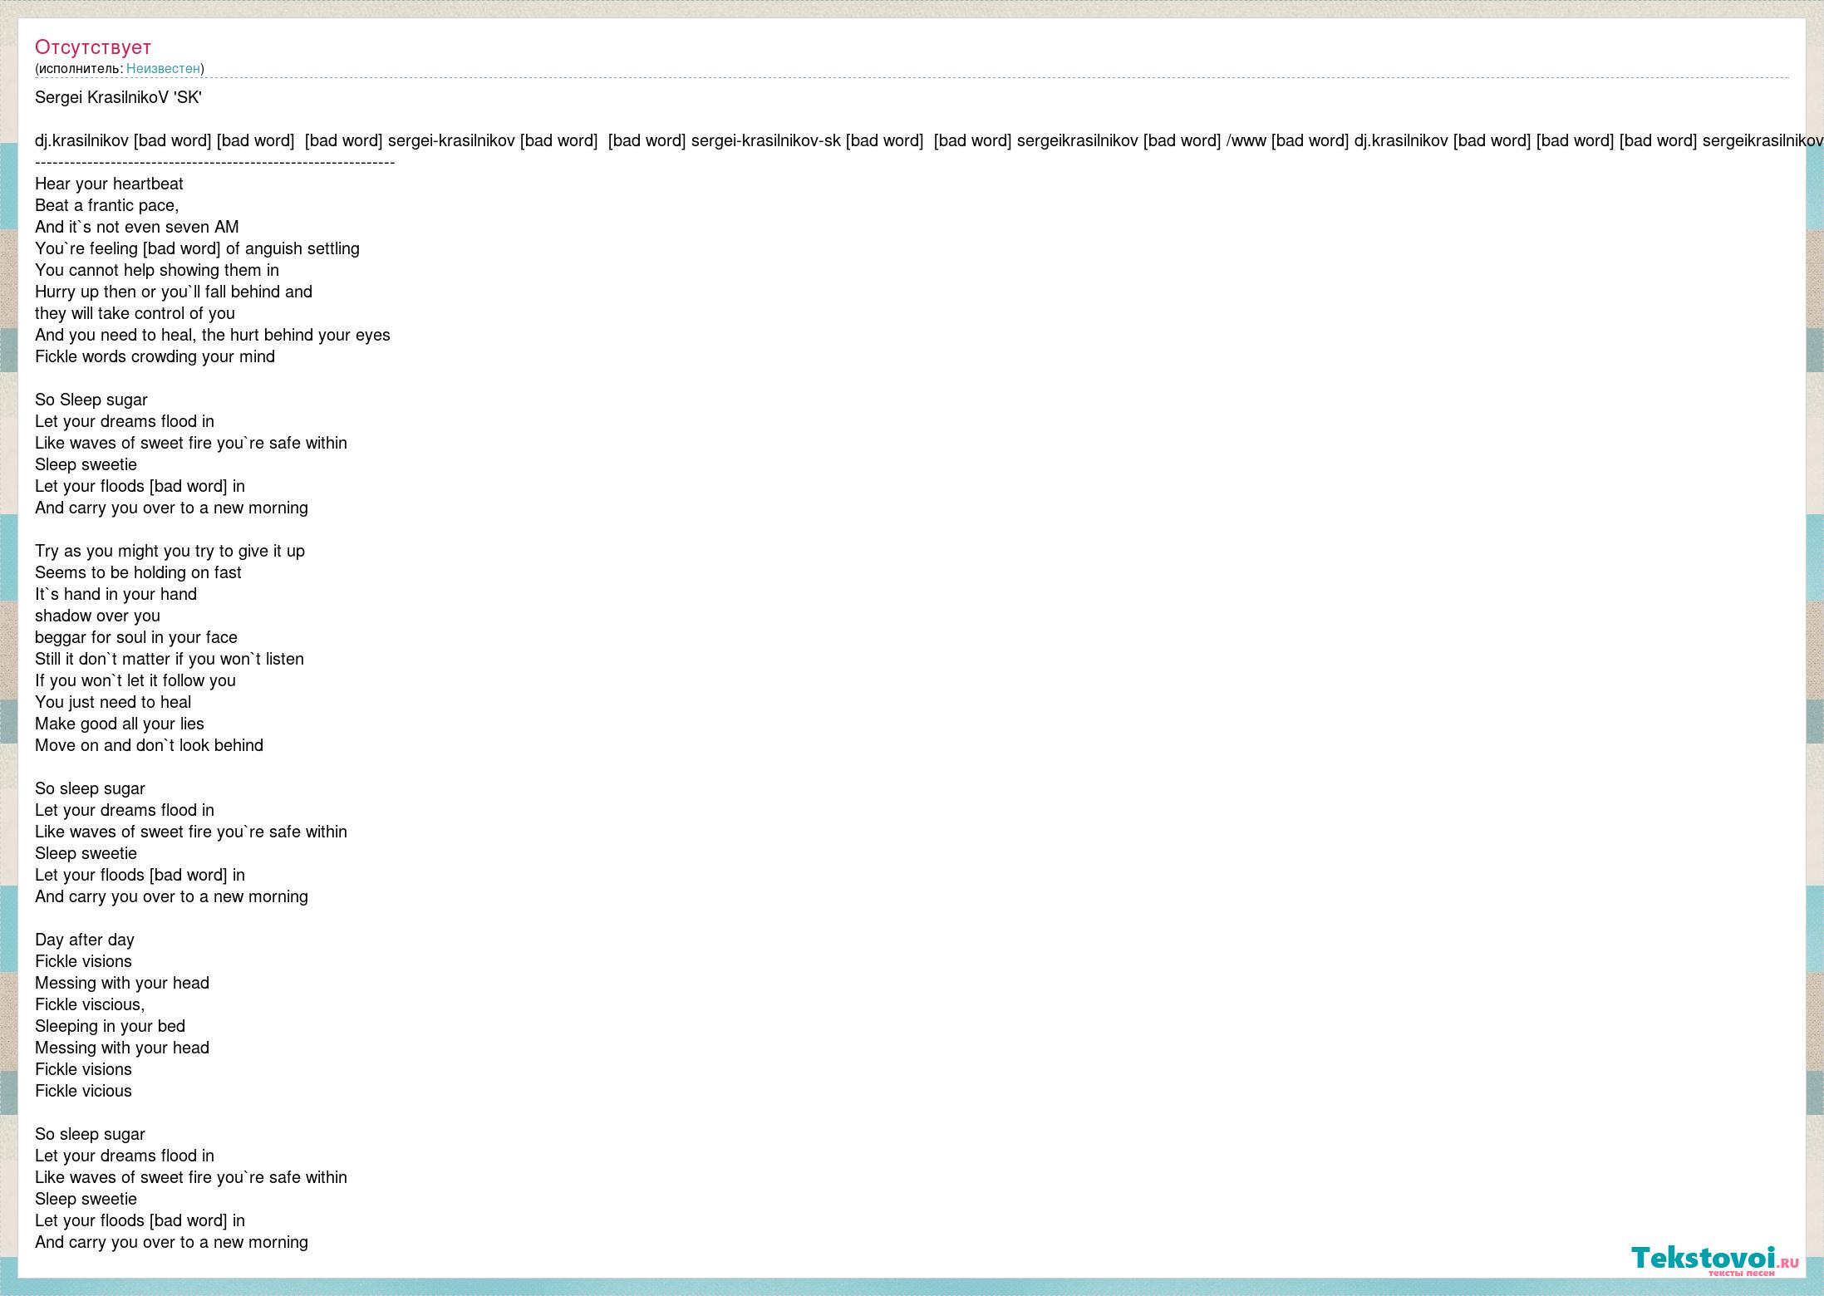Click the line 'shadow over you'
1824x1296 pixels.
97,616
